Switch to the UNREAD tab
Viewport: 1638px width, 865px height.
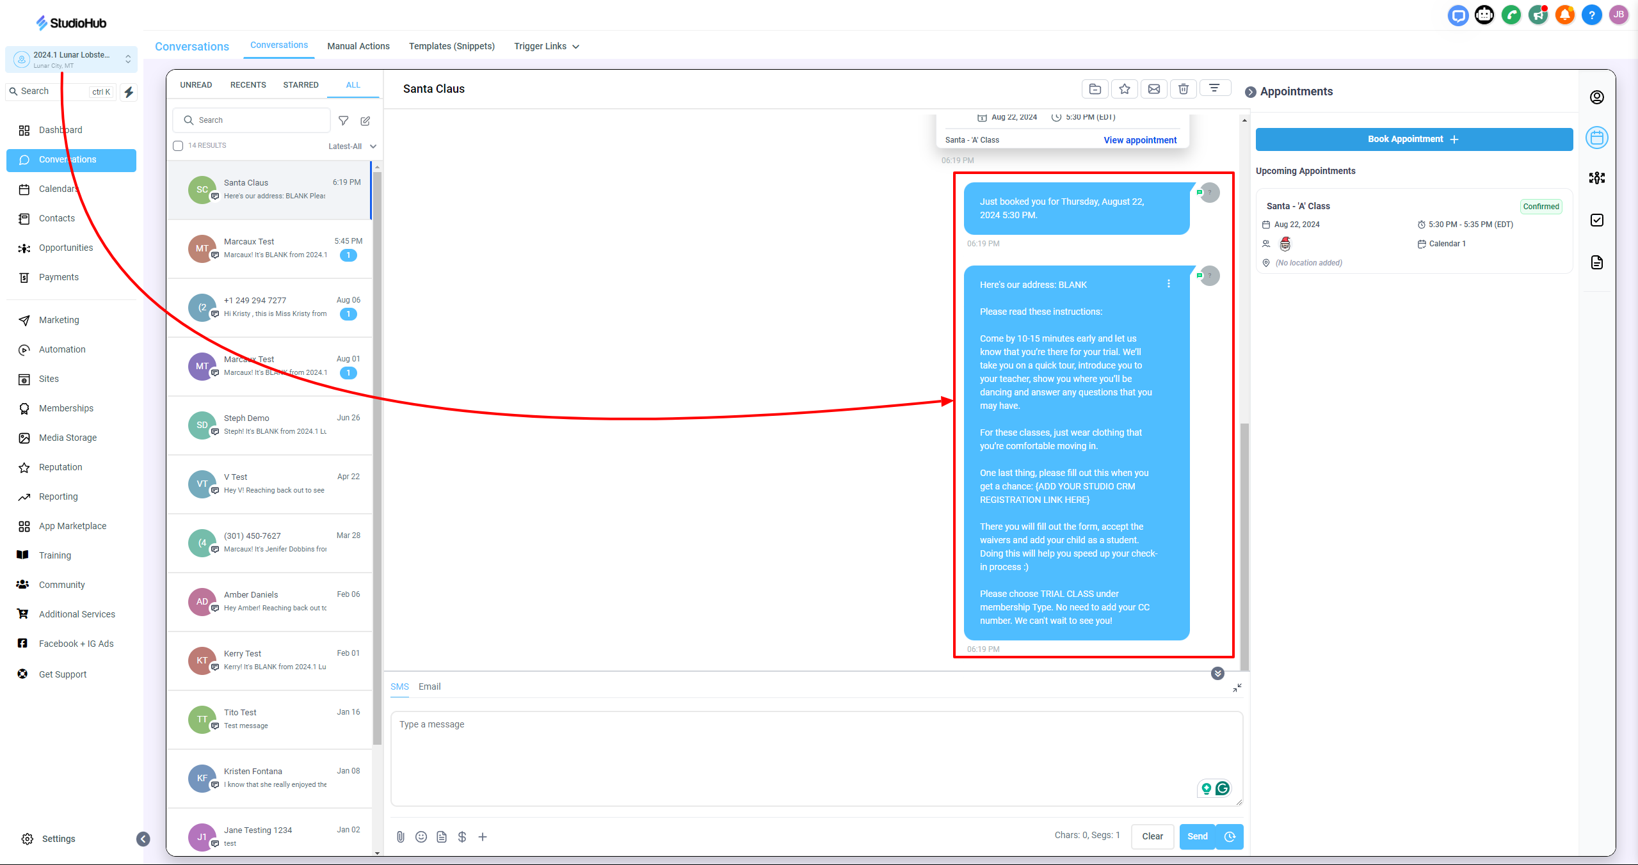tap(196, 85)
